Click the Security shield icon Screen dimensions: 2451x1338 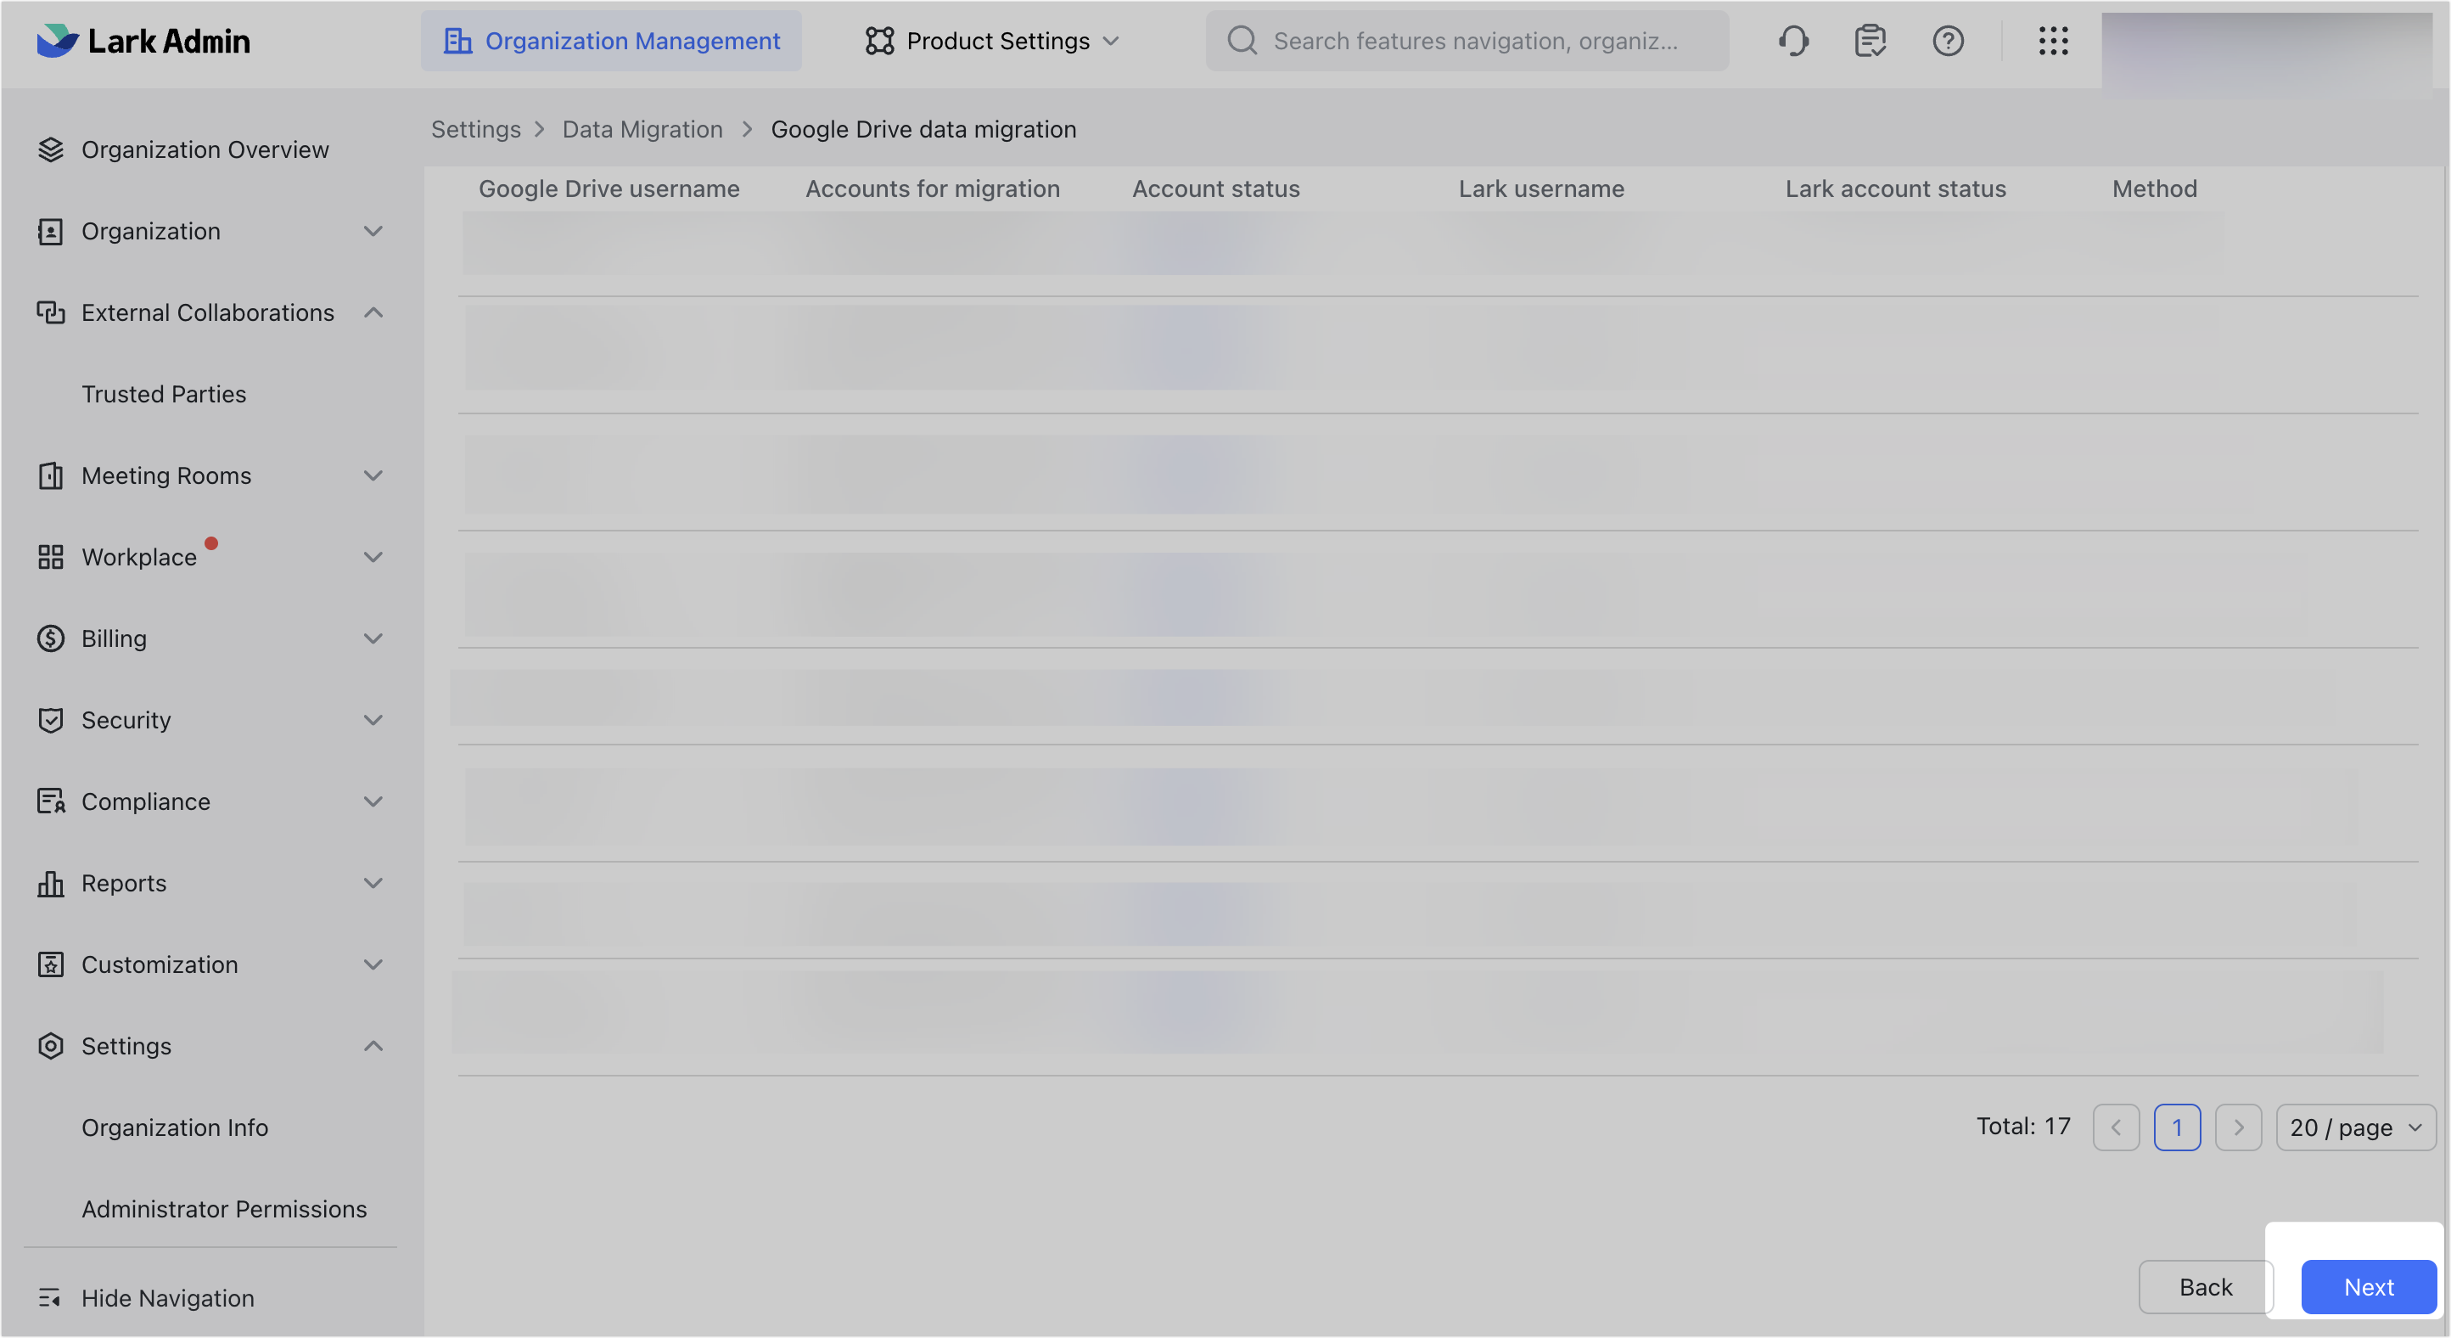point(50,721)
